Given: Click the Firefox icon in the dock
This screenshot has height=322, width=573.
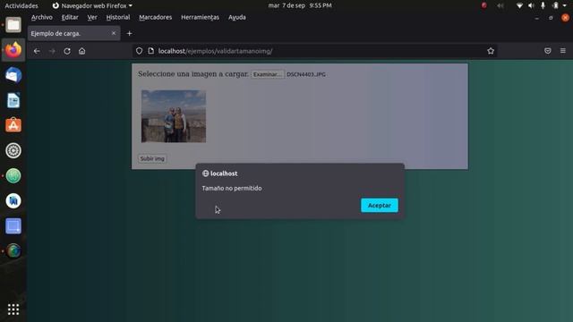Looking at the screenshot, I should pyautogui.click(x=13, y=50).
